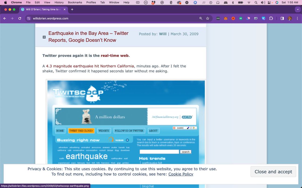Open the Cookie Policy link
The image size is (302, 188).
(x=181, y=174)
